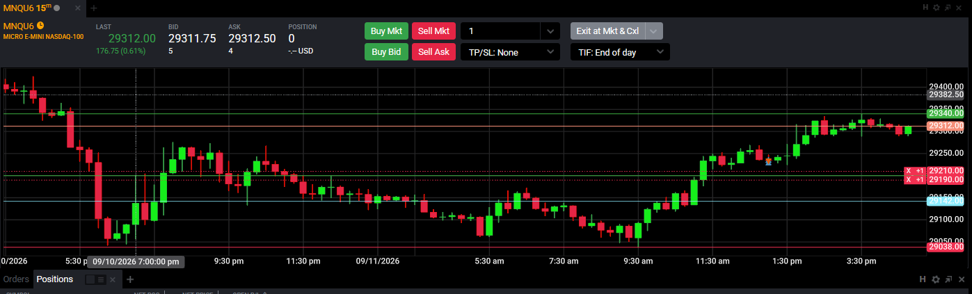Click the +1 quantity on 29190.00 order
Viewport: 972px width, 294px height.
click(919, 180)
